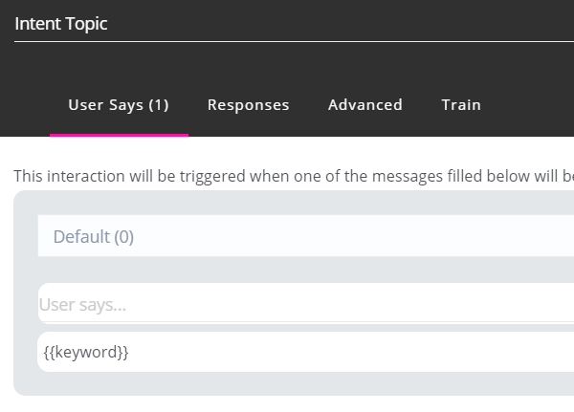The width and height of the screenshot is (574, 412).
Task: Click the empty User says placeholder text
Action: click(x=82, y=305)
